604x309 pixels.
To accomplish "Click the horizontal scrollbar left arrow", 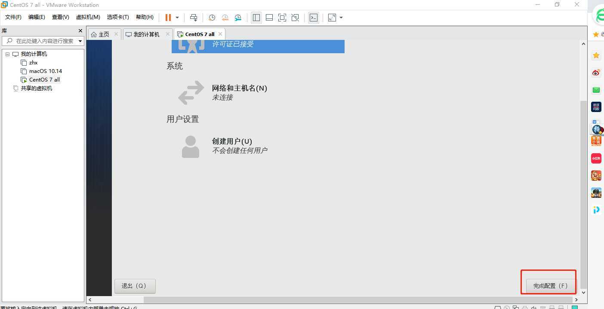I will [x=90, y=300].
